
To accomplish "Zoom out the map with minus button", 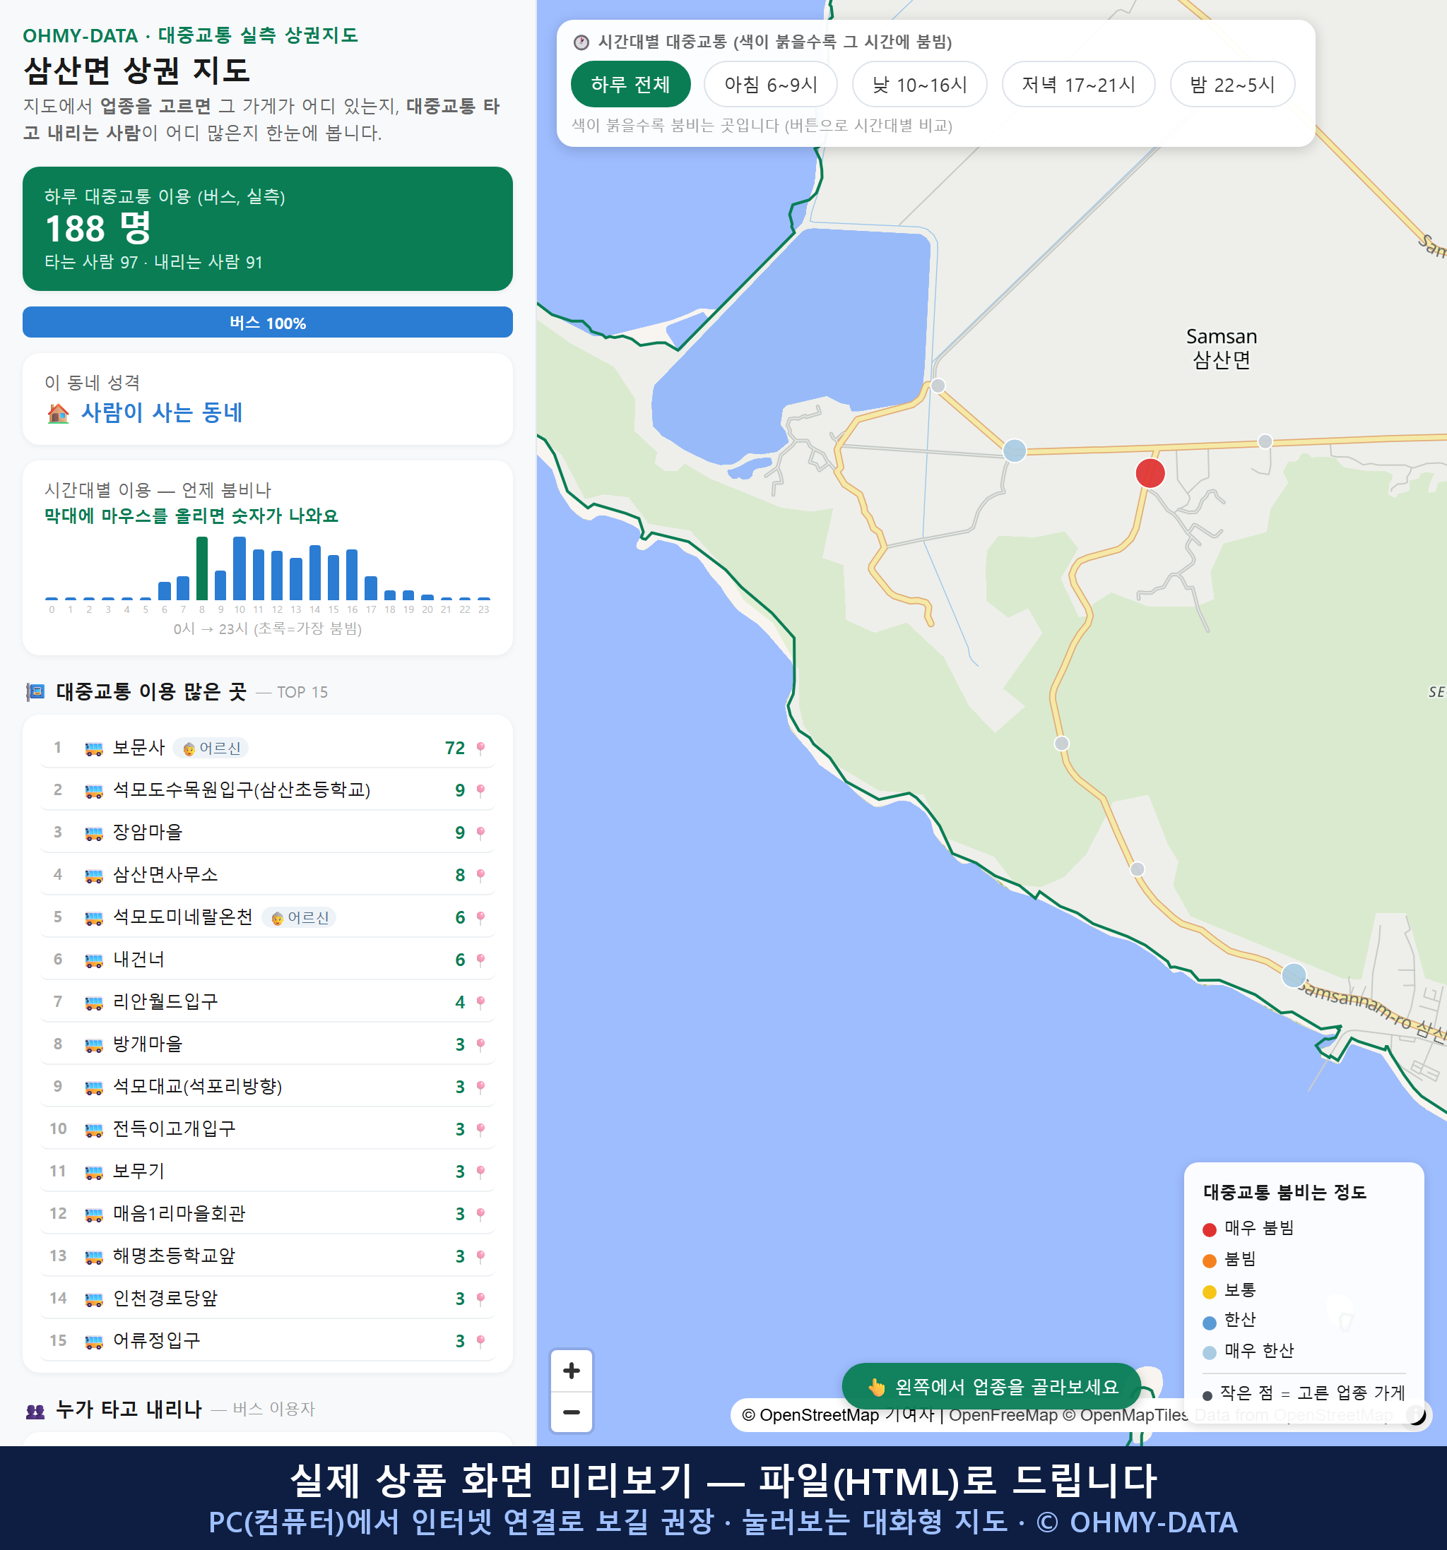I will tap(571, 1412).
